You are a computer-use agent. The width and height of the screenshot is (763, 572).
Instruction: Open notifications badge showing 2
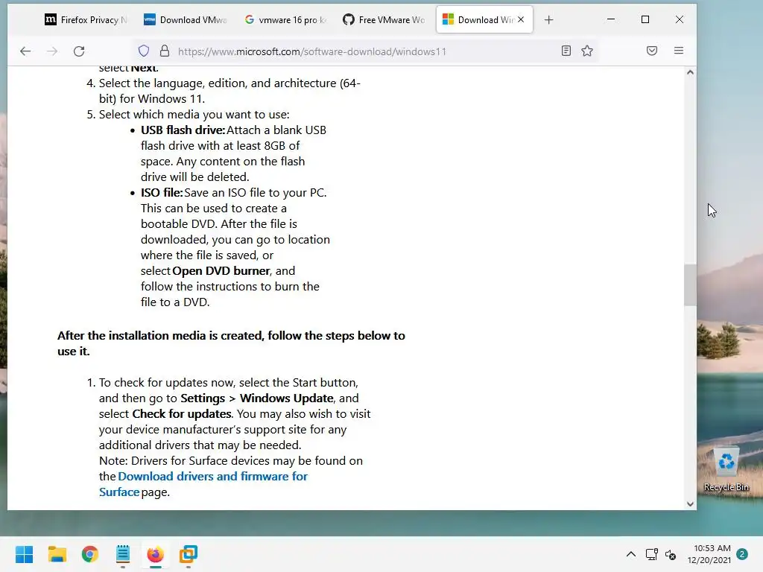click(742, 554)
